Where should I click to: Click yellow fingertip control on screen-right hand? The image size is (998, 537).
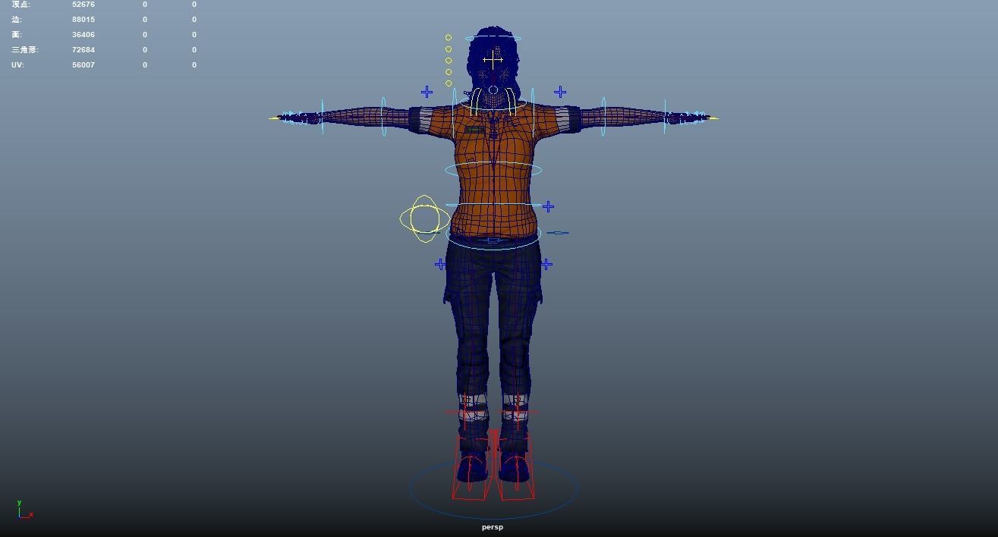pyautogui.click(x=713, y=118)
